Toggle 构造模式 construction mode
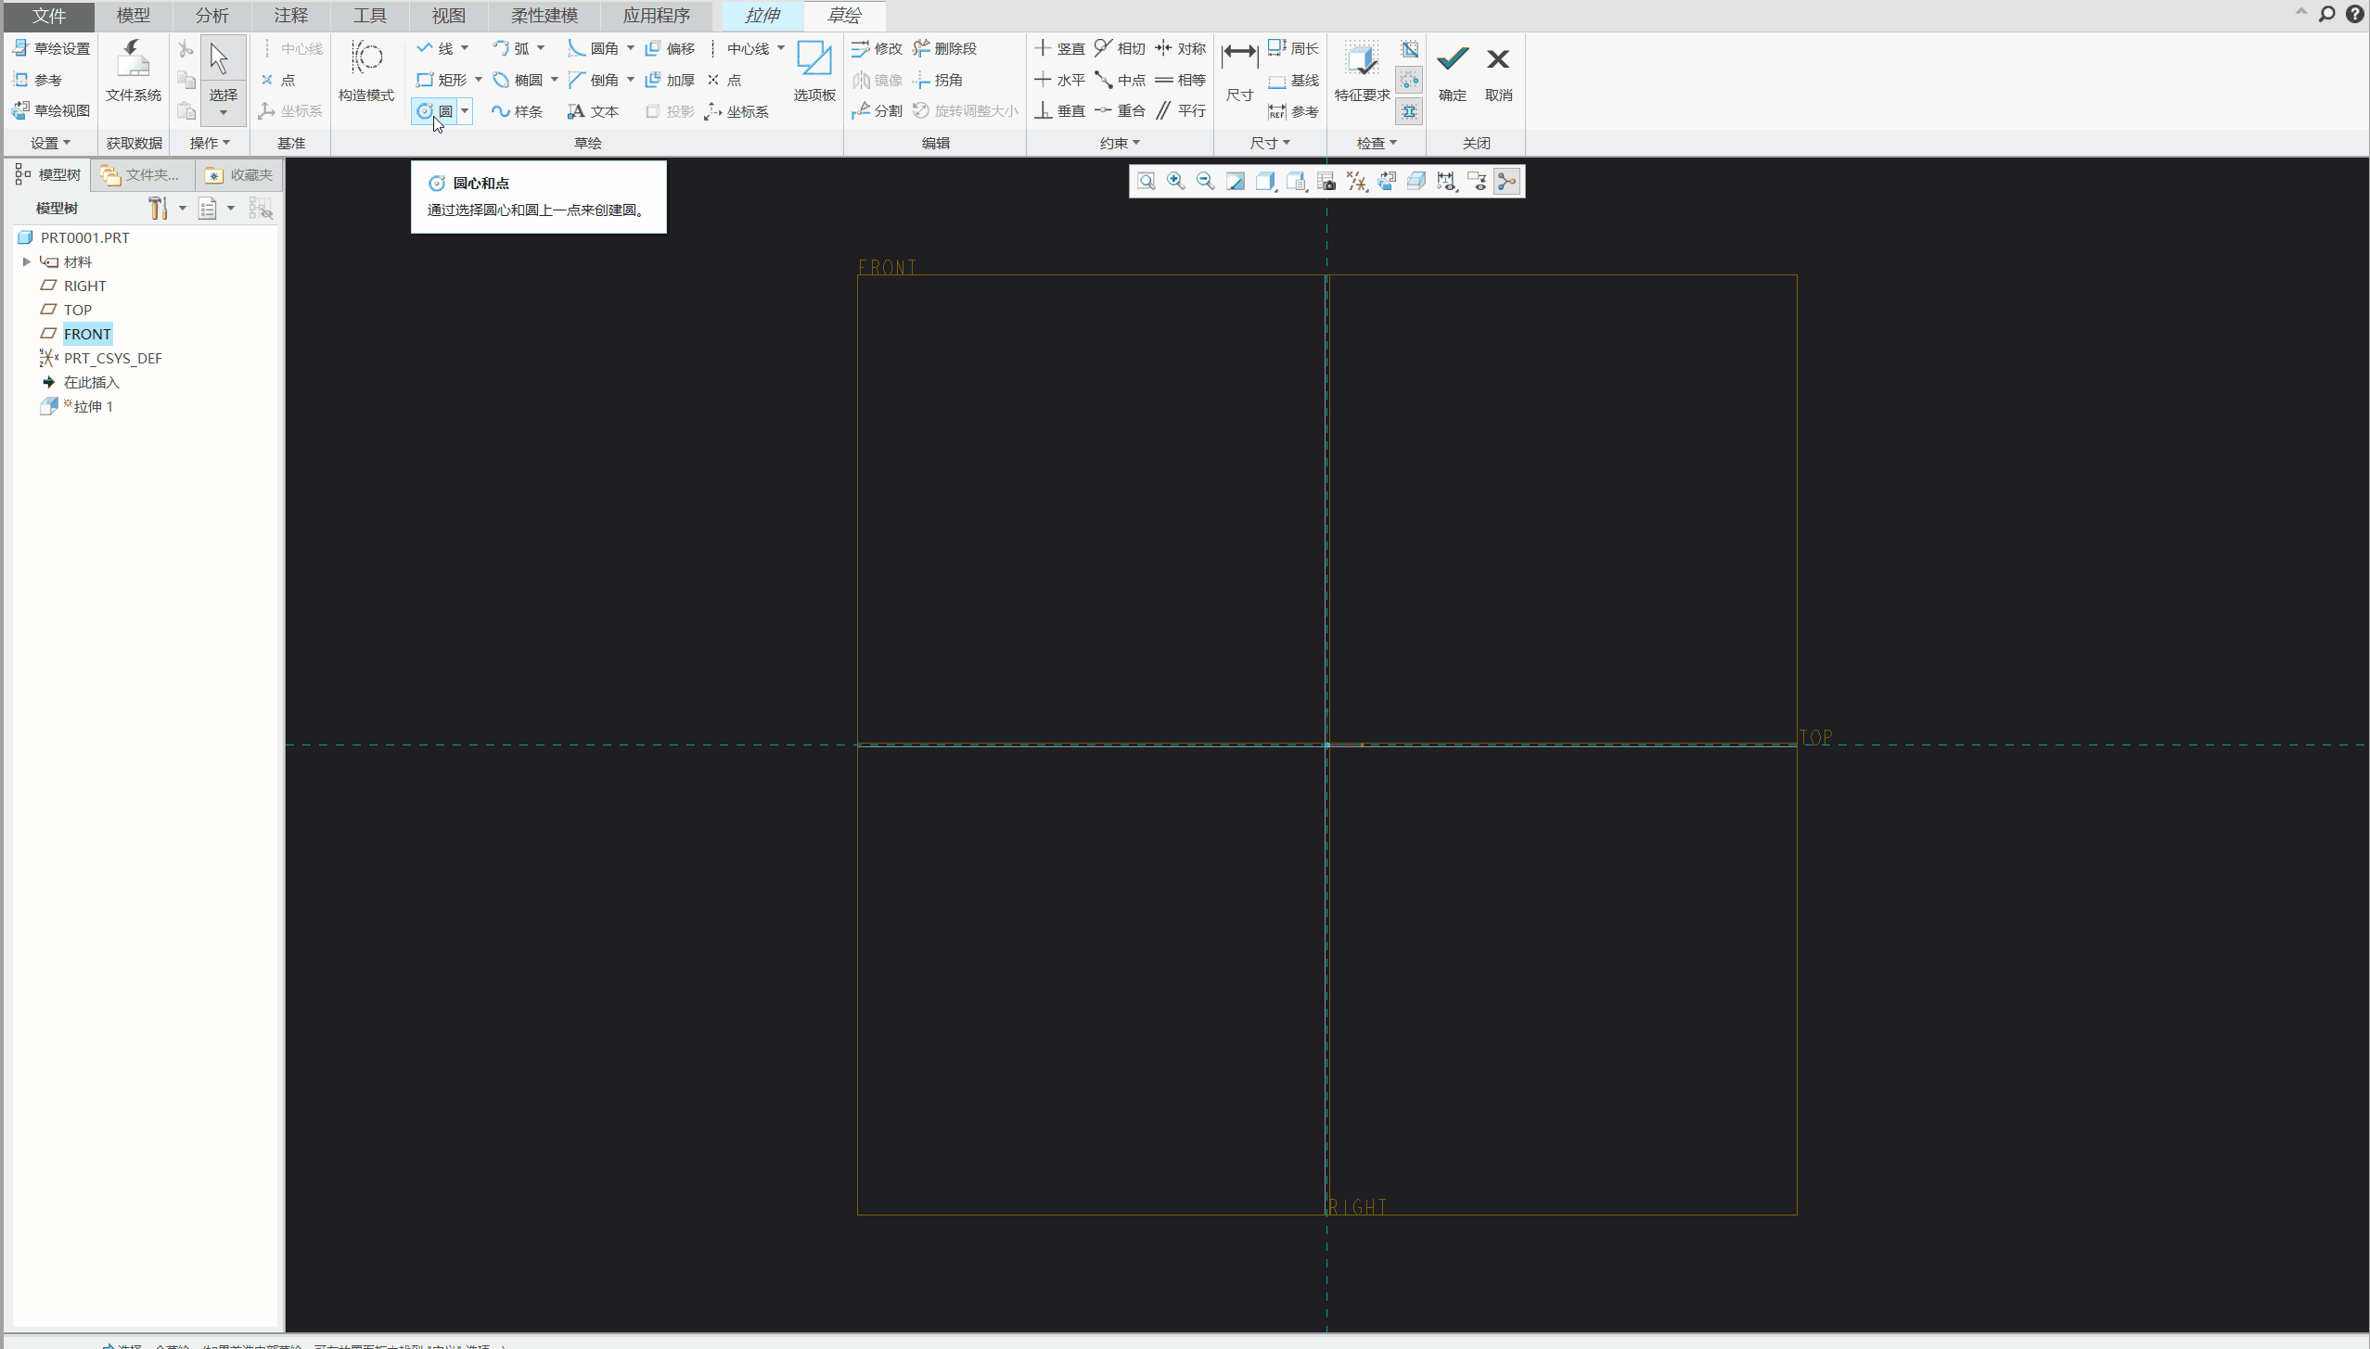 [x=366, y=70]
